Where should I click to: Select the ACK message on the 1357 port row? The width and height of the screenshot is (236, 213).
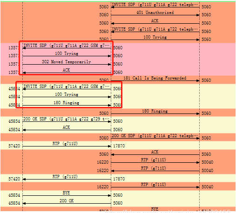click(67, 70)
